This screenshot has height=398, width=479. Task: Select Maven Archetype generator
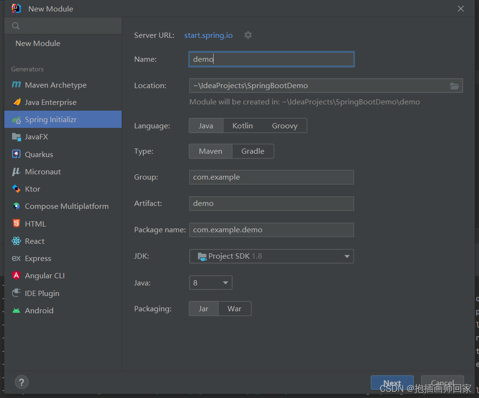pos(63,85)
